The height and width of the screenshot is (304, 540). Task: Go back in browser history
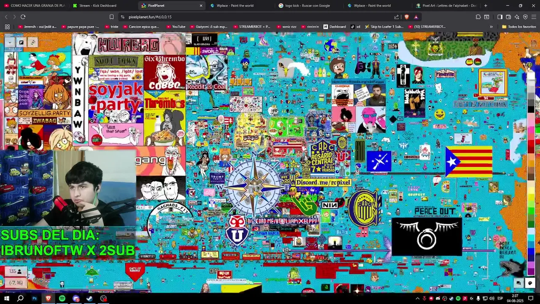point(6,17)
